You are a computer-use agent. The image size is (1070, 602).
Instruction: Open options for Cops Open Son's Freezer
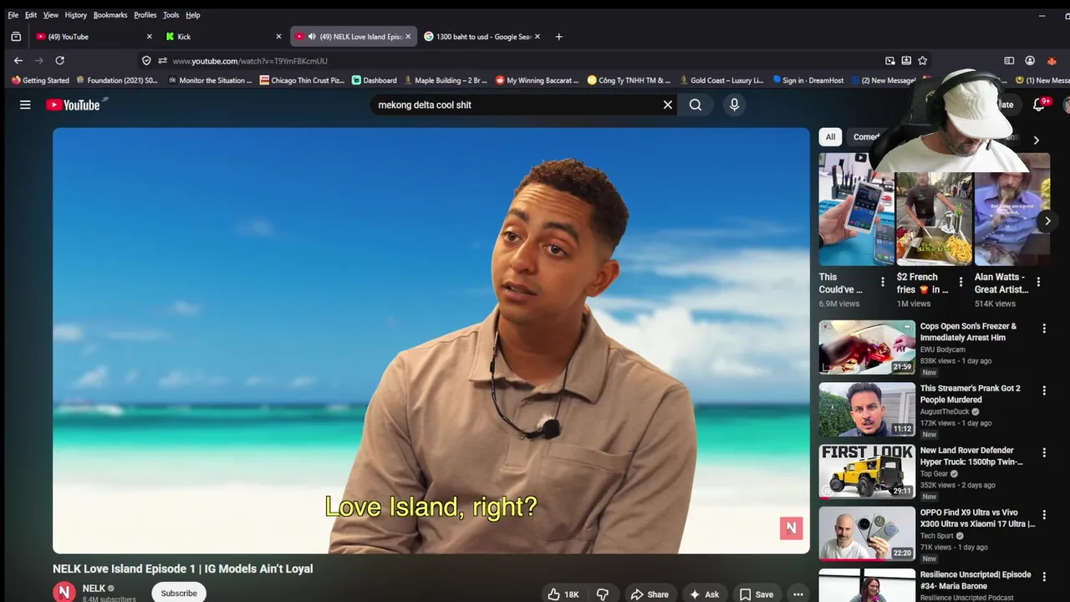point(1044,329)
